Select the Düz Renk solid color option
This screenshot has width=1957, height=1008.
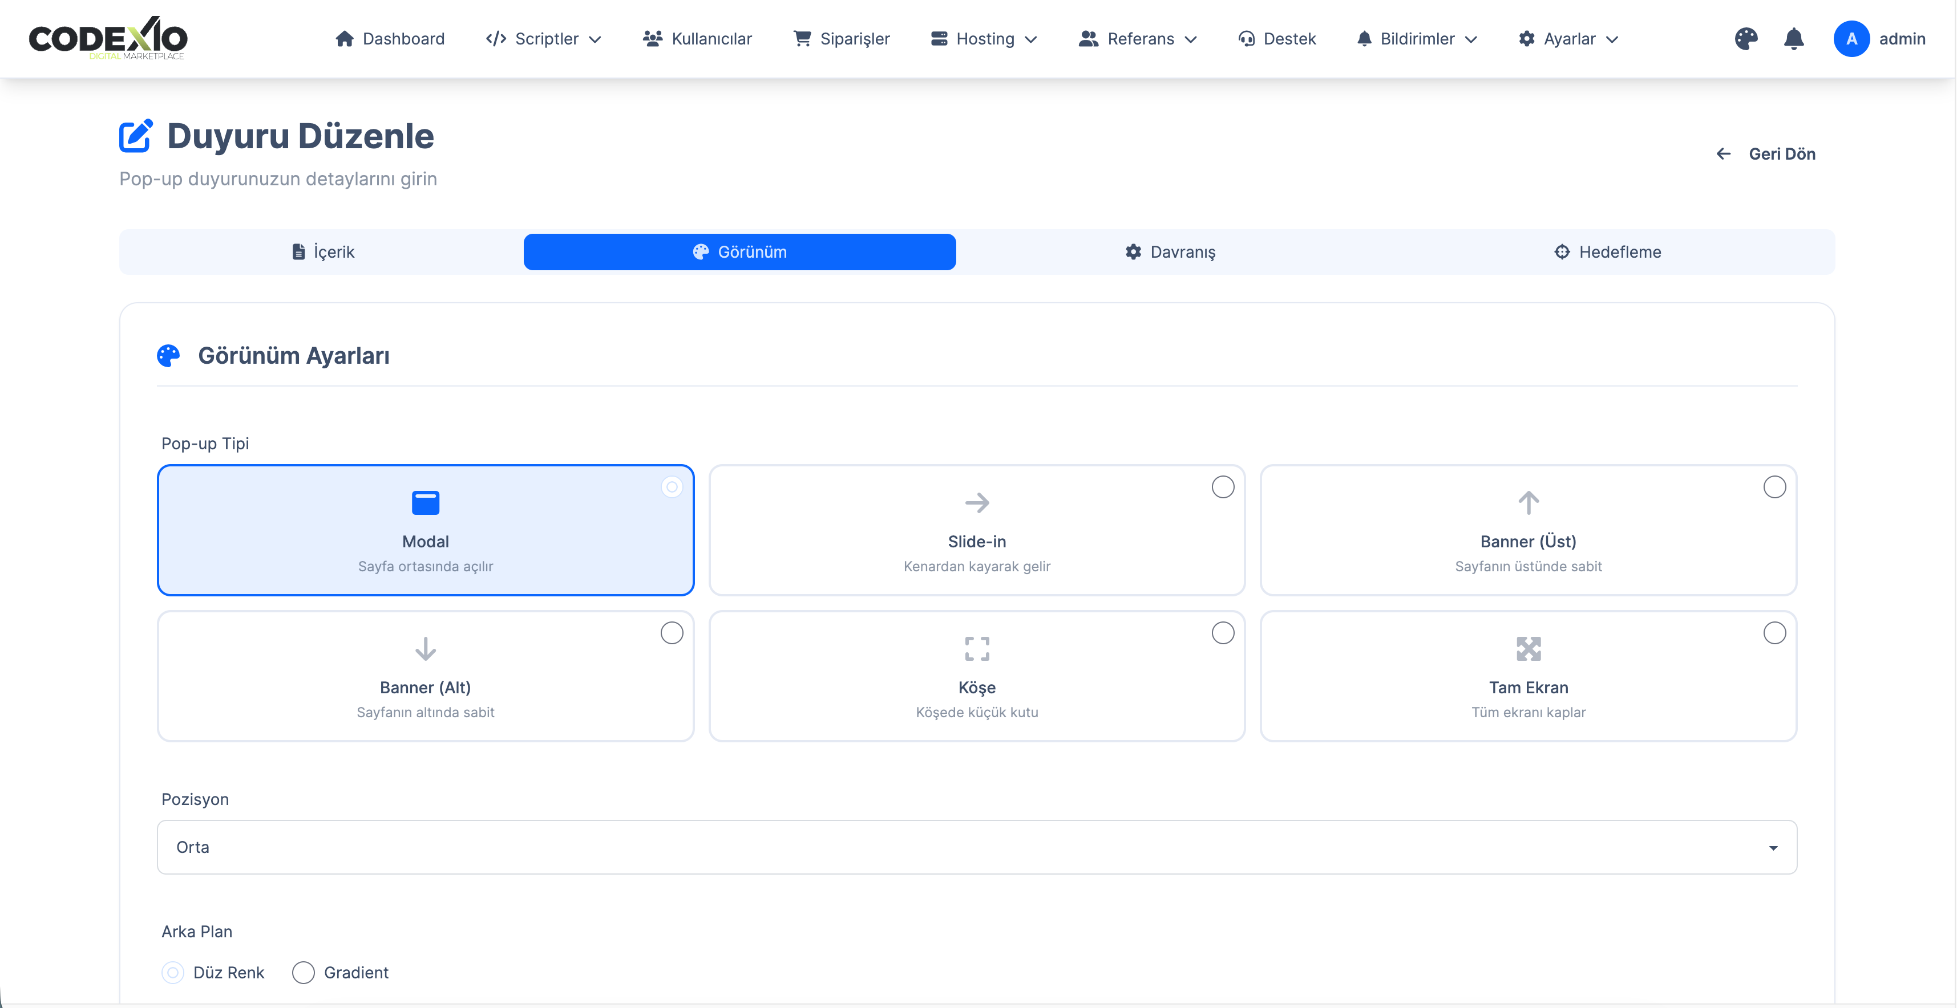(x=173, y=972)
